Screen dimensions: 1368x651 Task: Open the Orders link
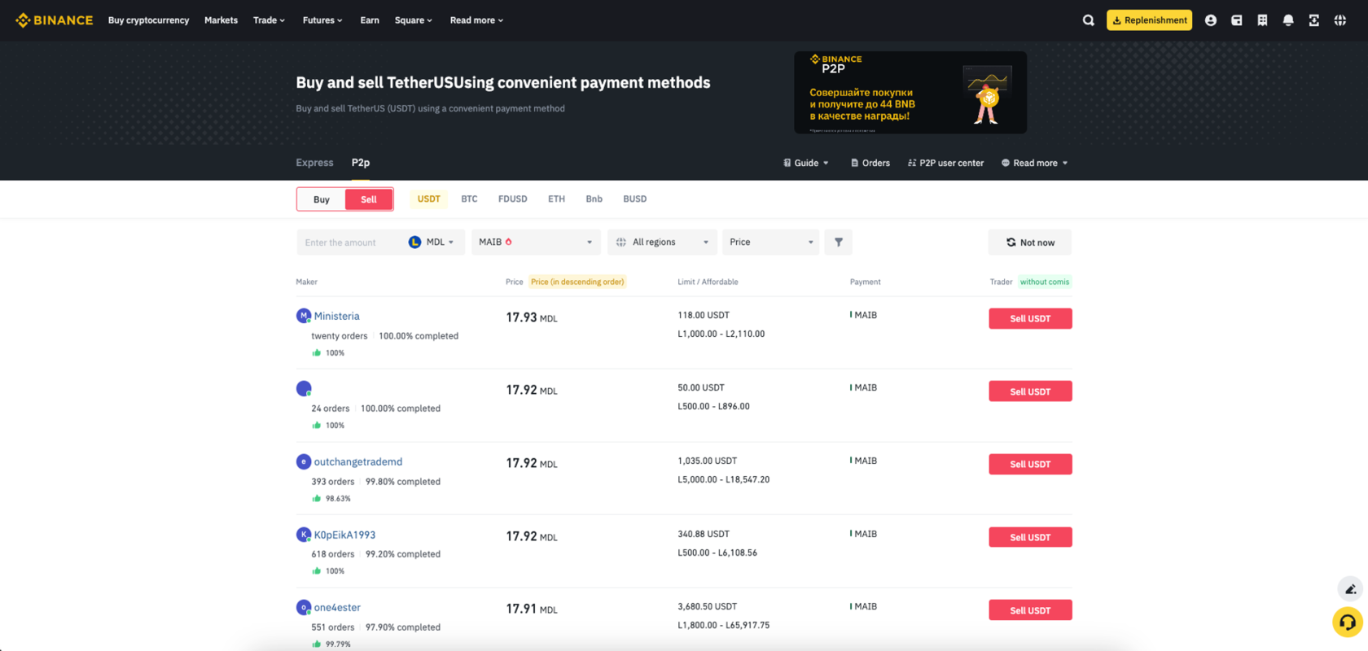(870, 163)
